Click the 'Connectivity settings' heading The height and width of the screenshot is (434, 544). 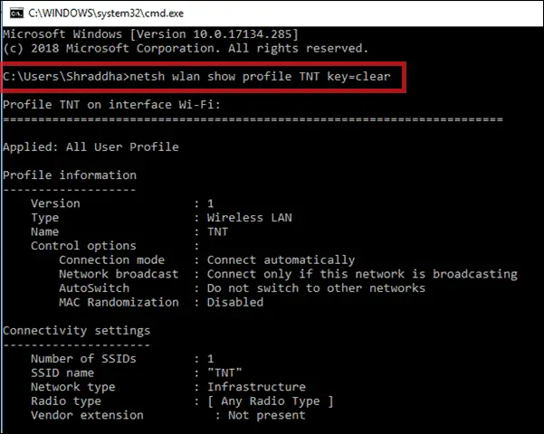tap(77, 331)
